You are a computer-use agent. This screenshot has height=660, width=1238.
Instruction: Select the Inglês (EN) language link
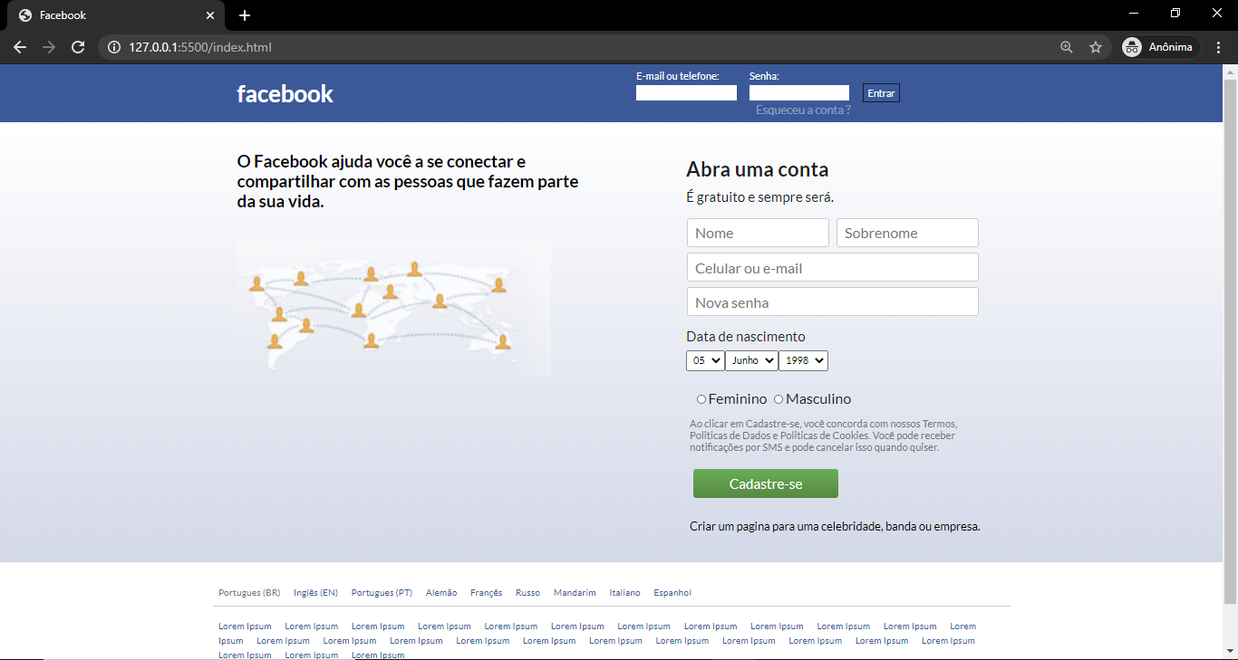(315, 592)
